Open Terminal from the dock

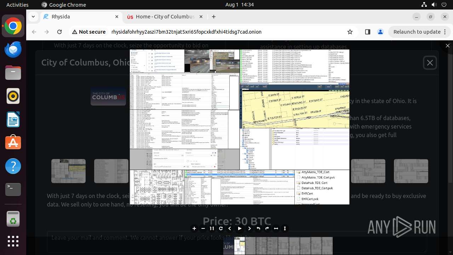coord(13,189)
